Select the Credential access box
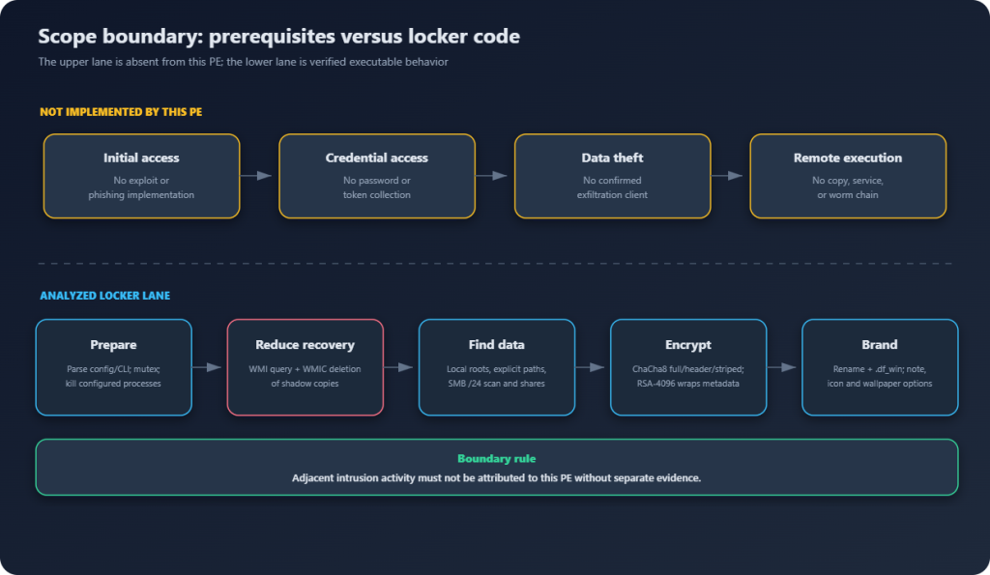990x575 pixels. (x=377, y=176)
